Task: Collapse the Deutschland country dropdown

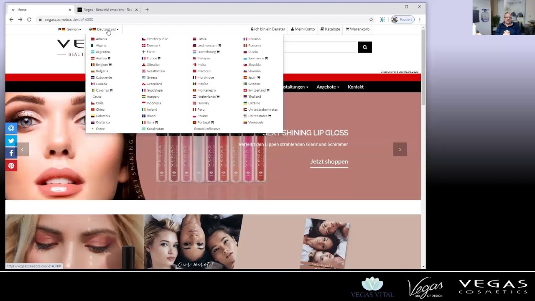Action: (x=104, y=29)
